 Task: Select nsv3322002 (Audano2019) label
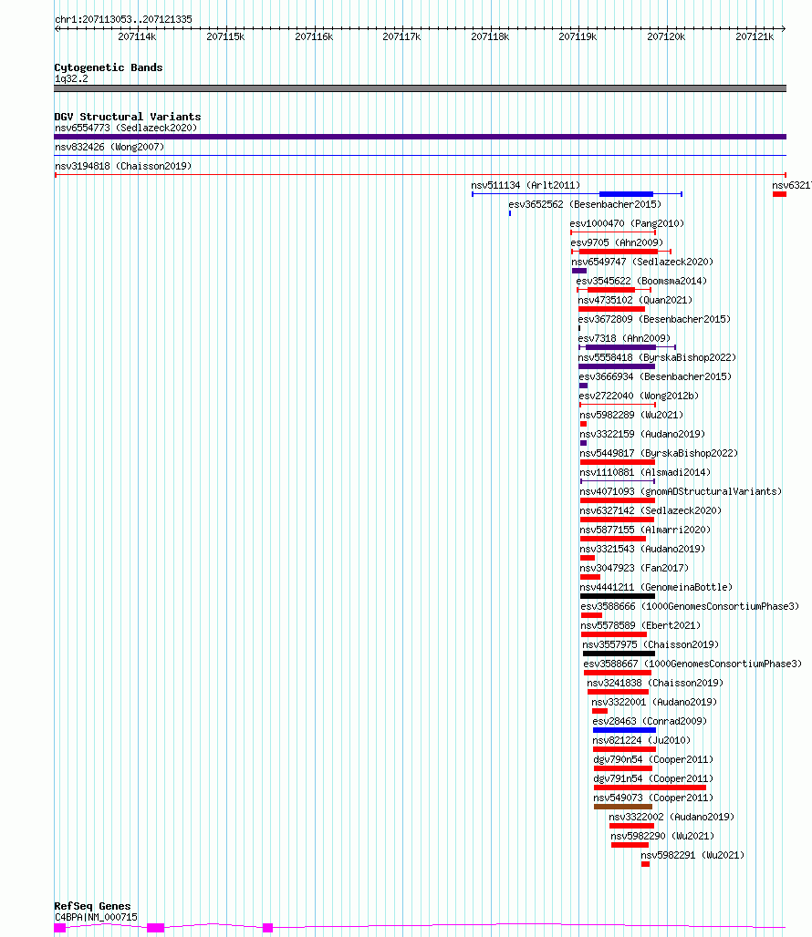tap(672, 817)
